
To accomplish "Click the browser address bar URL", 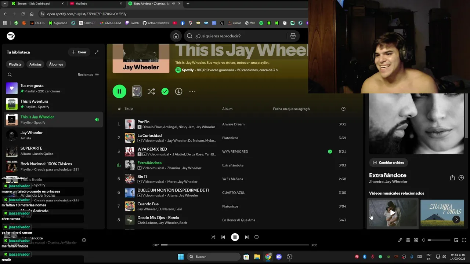I will pyautogui.click(x=87, y=14).
